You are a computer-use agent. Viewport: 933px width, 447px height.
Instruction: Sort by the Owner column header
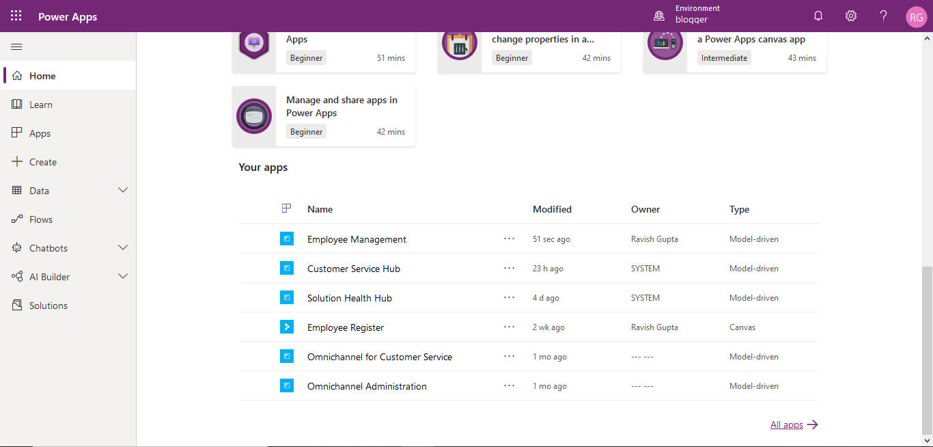(x=645, y=209)
